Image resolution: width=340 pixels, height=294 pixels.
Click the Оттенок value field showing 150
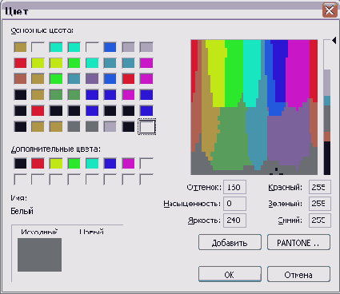234,187
